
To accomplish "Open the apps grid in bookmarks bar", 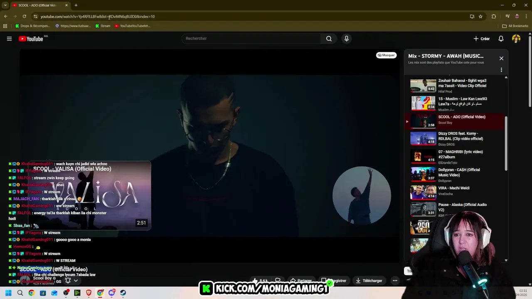I will point(5,26).
